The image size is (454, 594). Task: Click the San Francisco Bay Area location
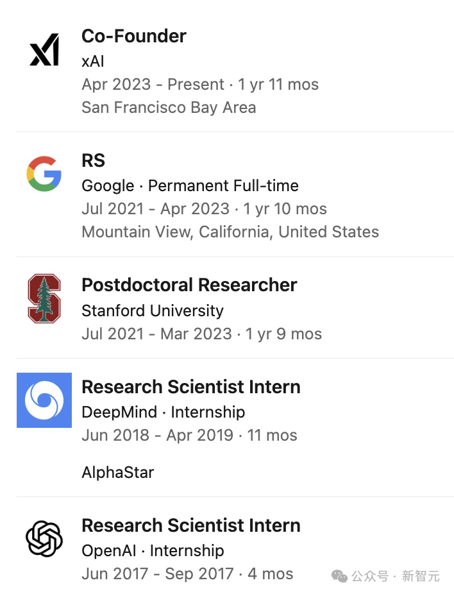pyautogui.click(x=169, y=107)
